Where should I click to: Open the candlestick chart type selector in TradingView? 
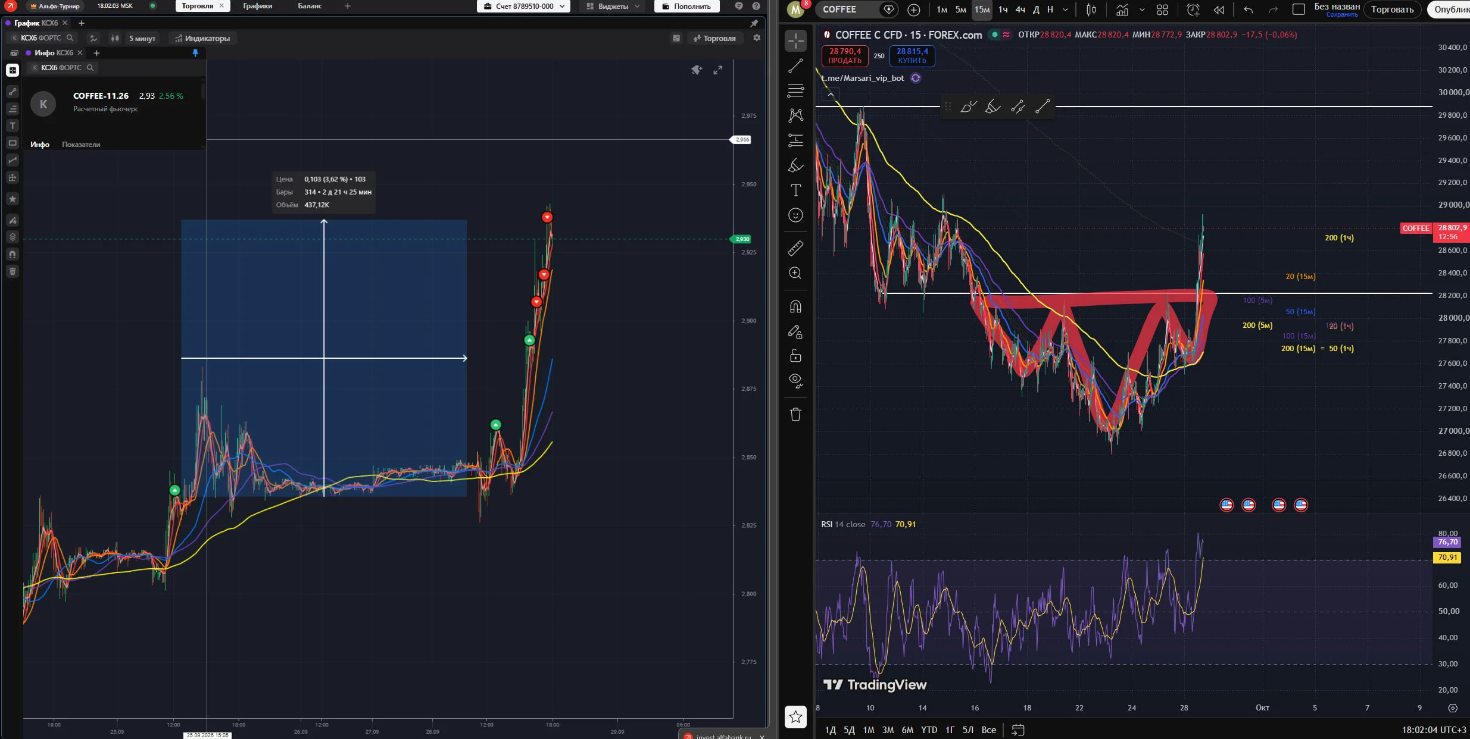click(x=1091, y=10)
